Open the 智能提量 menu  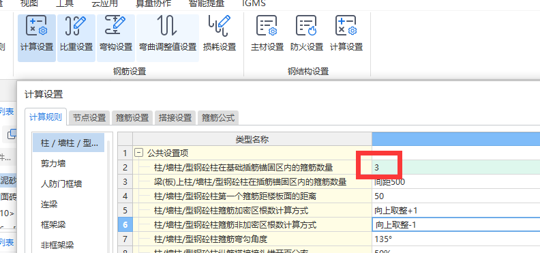pyautogui.click(x=207, y=3)
